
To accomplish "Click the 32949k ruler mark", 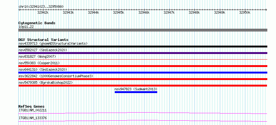I will (220, 12).
